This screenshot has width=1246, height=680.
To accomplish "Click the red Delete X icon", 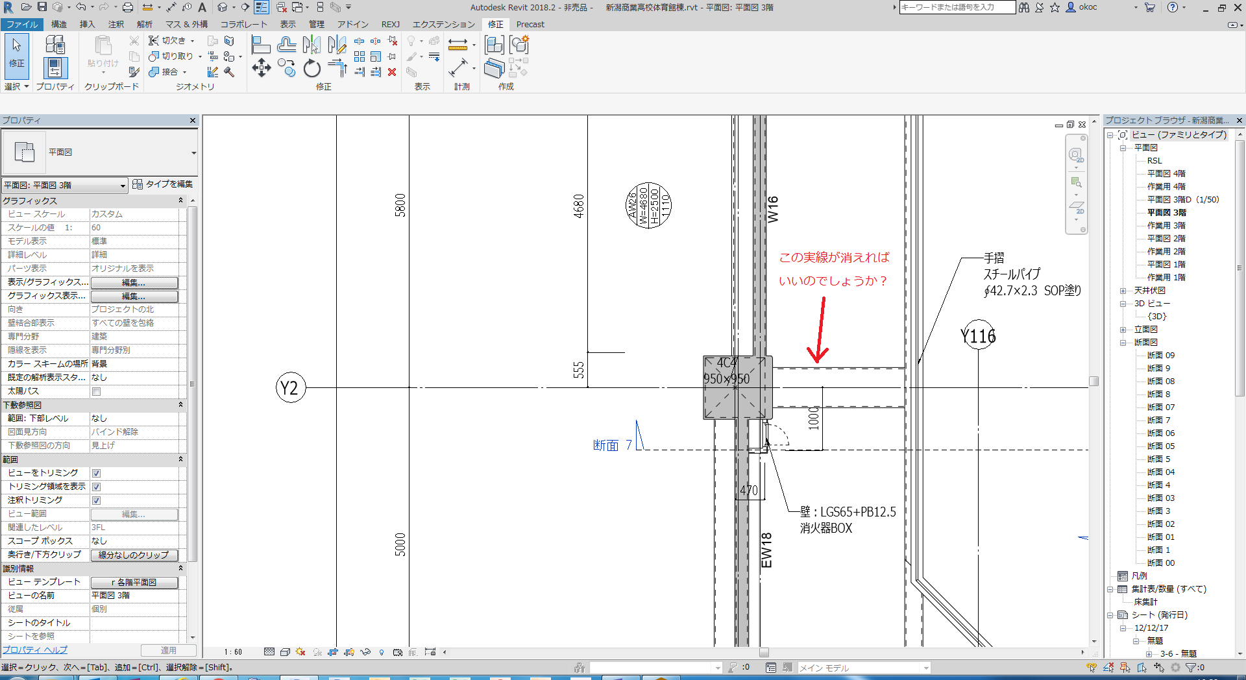I will [x=392, y=72].
